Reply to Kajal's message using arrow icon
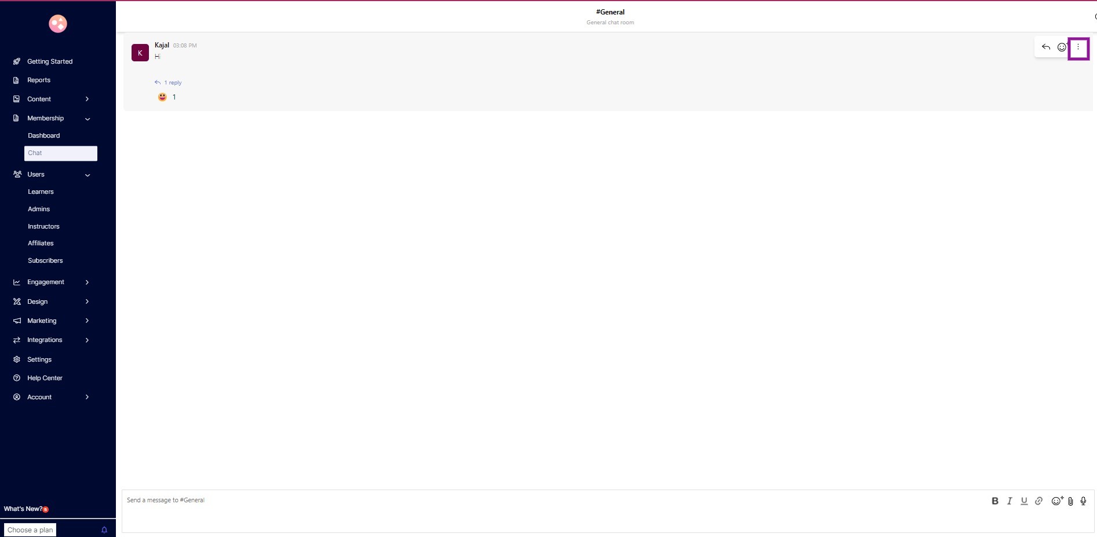The height and width of the screenshot is (537, 1097). pos(1046,47)
